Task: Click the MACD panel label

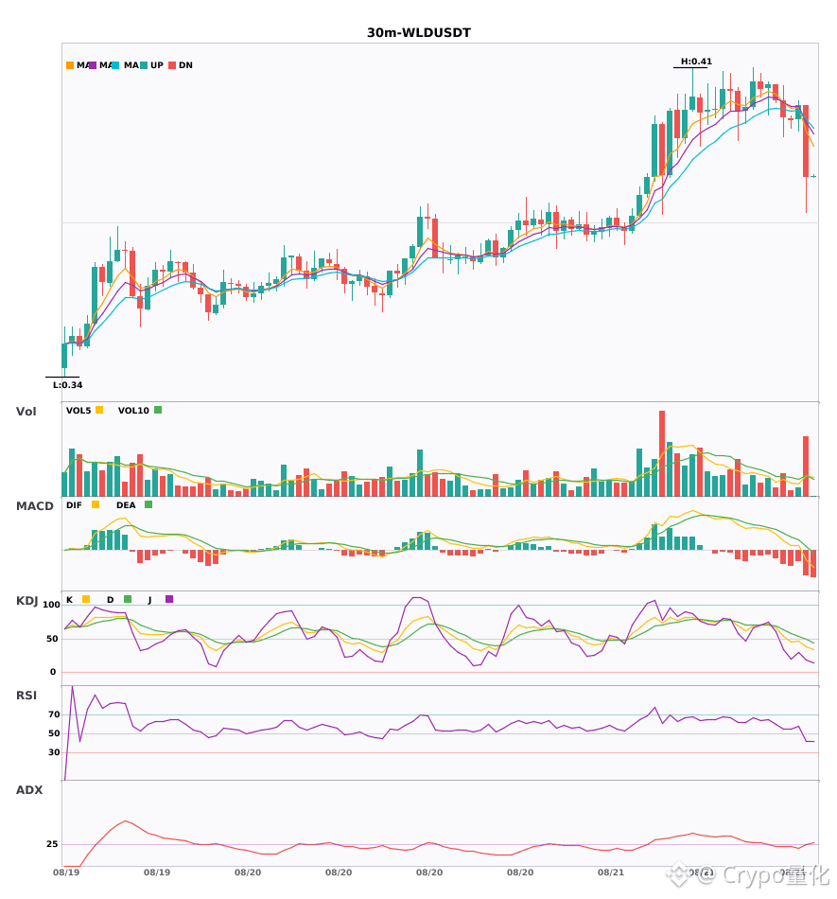Action: coord(34,505)
